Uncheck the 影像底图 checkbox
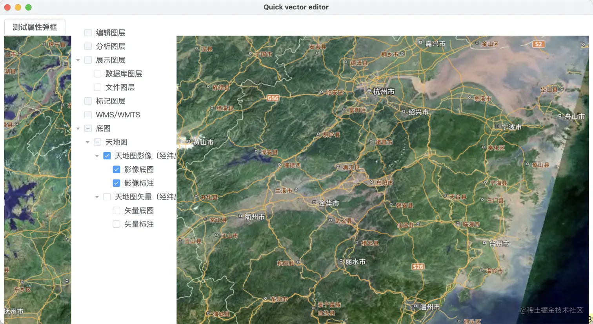The image size is (593, 324). tap(116, 169)
